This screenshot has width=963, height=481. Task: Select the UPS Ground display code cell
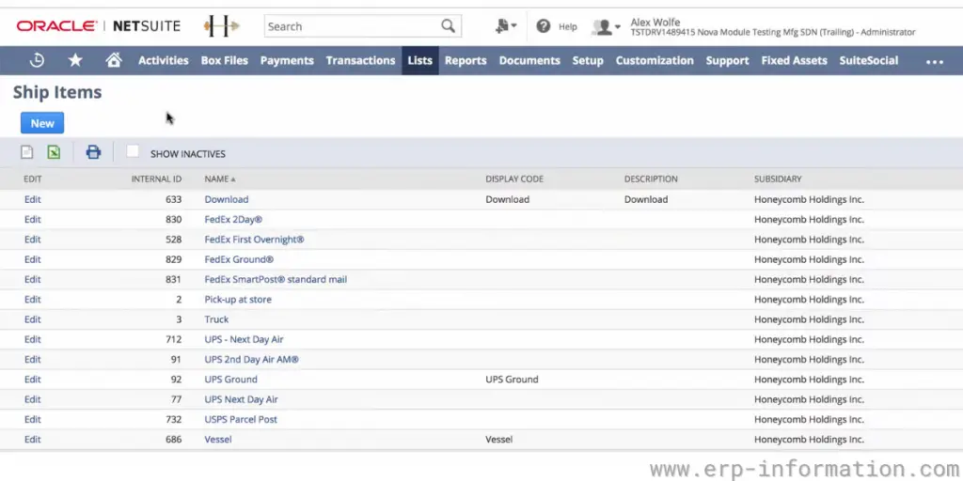coord(512,380)
